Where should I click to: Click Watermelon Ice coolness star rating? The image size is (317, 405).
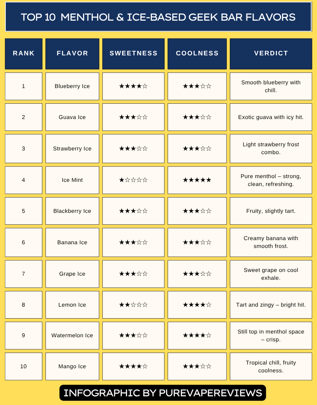[x=197, y=336]
